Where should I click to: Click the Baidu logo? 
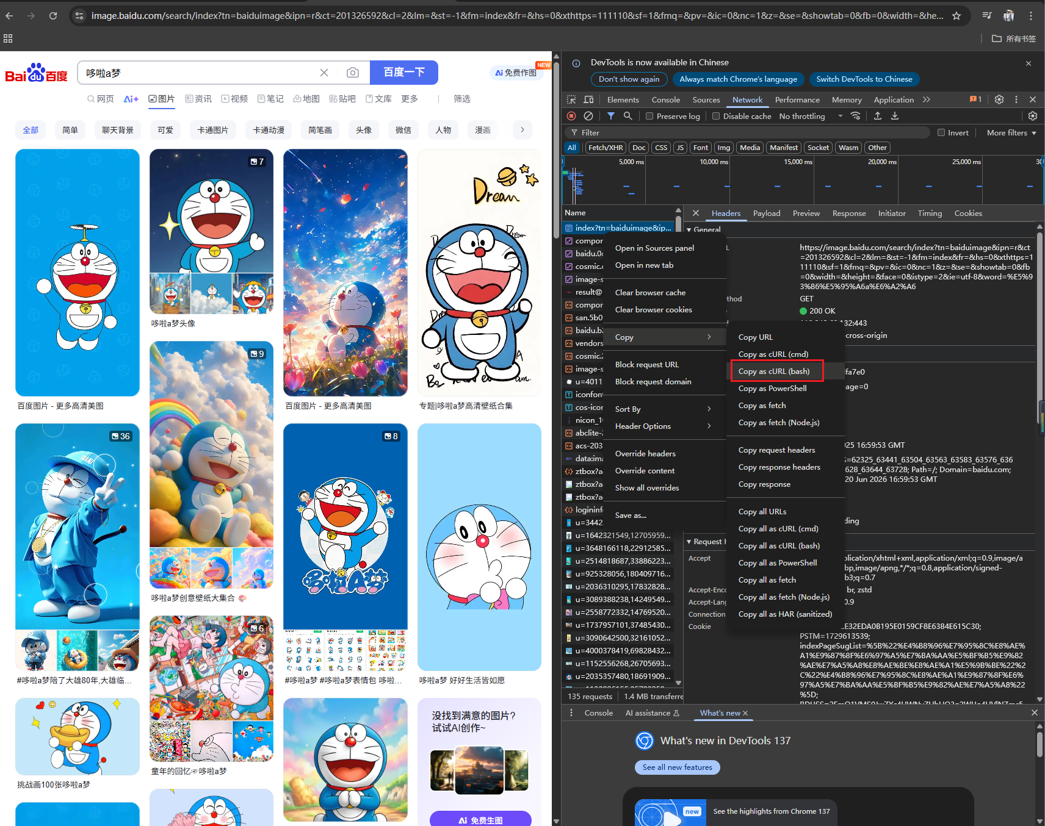pos(36,73)
